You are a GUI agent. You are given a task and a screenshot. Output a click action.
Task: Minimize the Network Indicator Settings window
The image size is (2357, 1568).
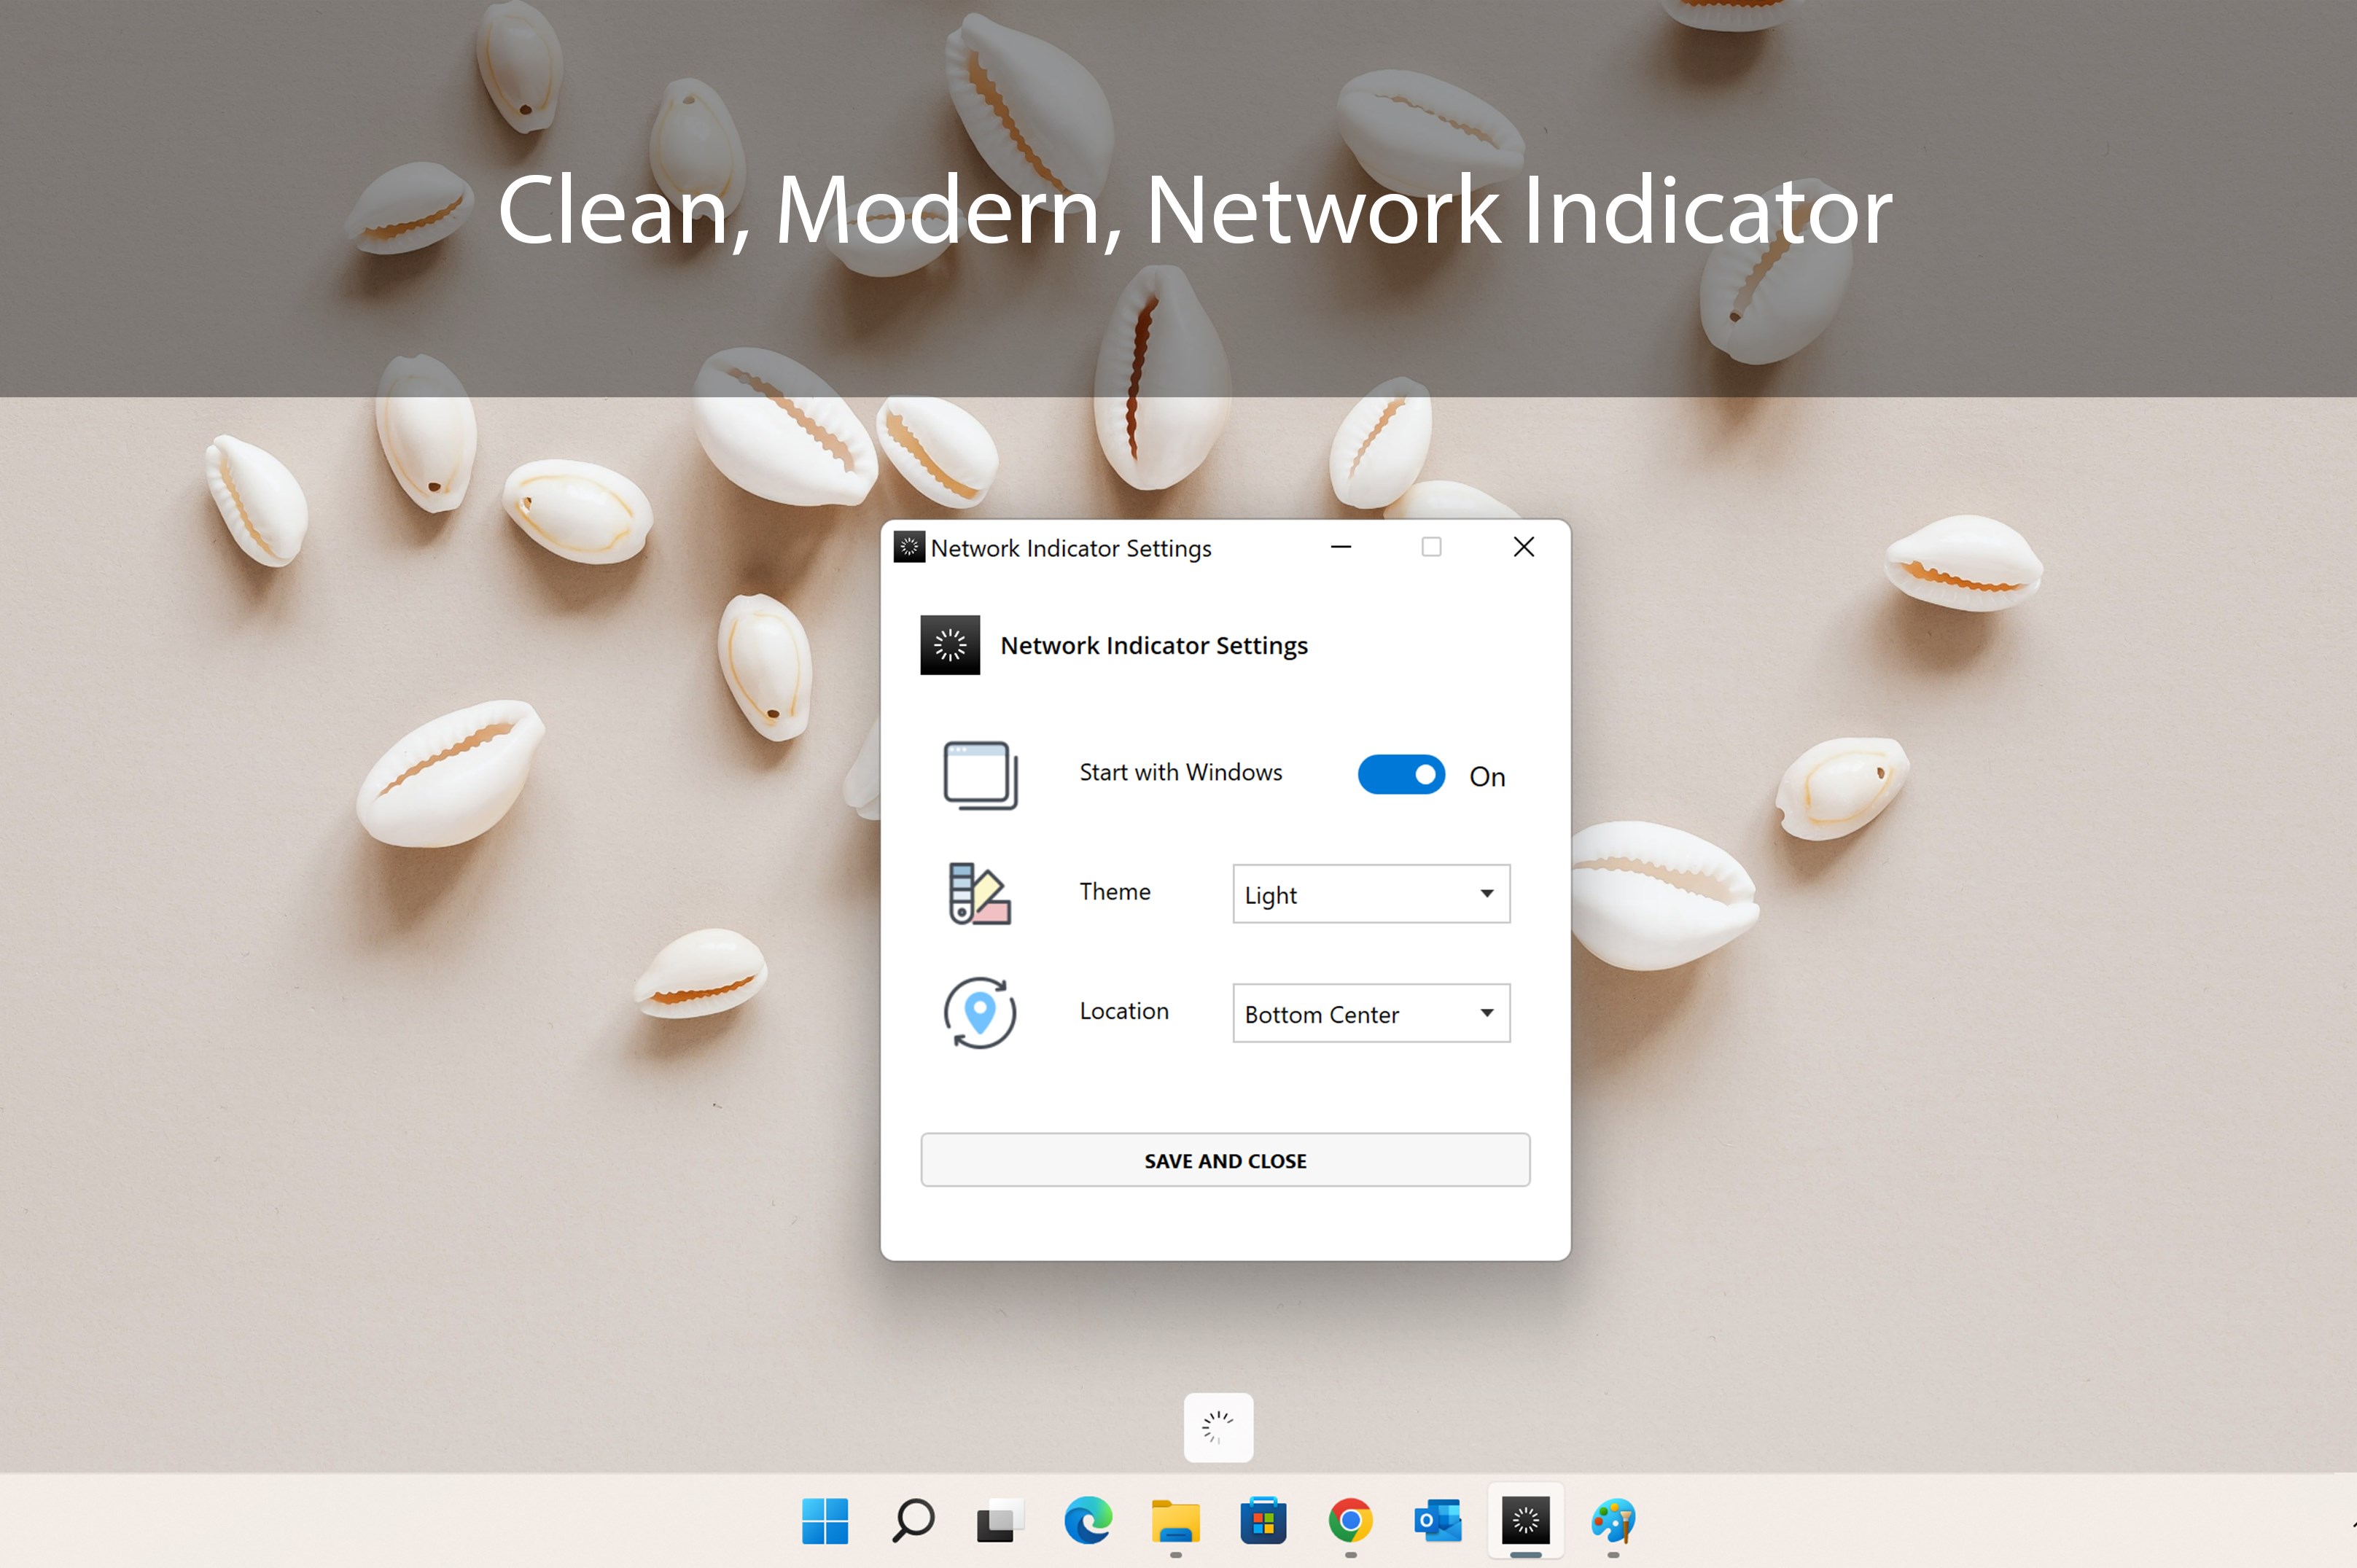pyautogui.click(x=1341, y=547)
